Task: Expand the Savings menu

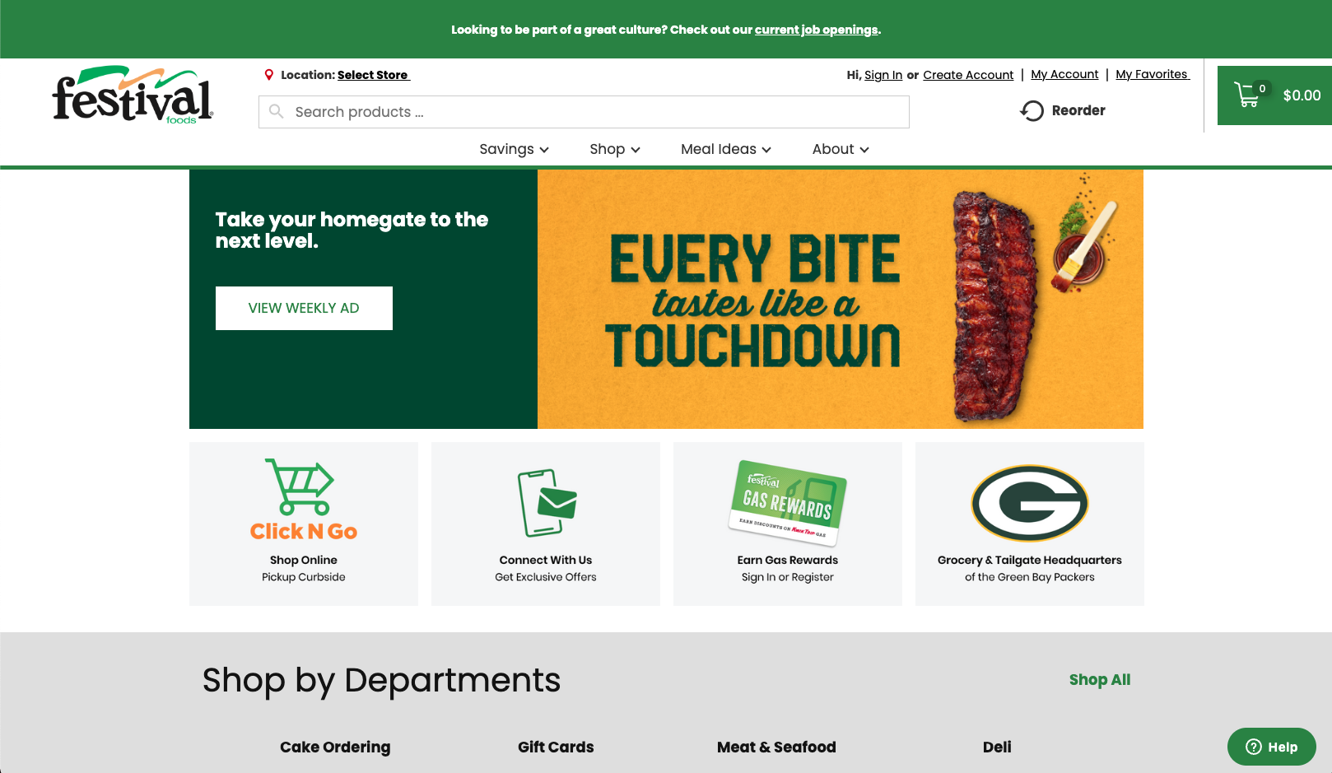Action: 514,149
